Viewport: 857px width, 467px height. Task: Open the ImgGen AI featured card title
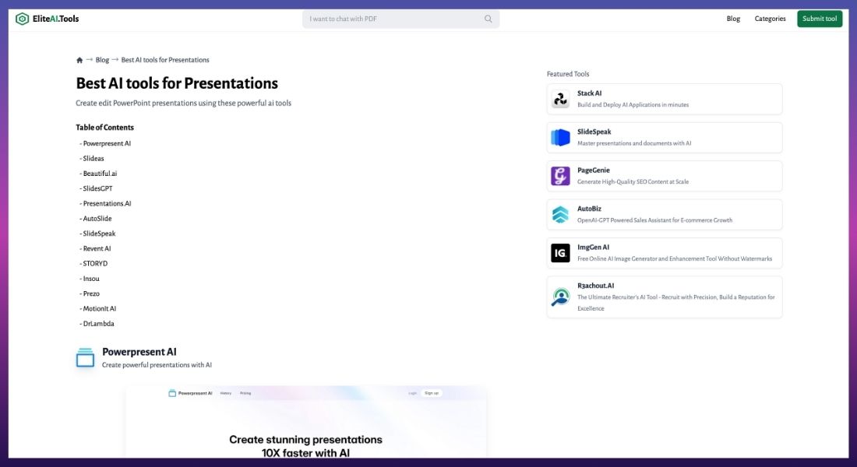pos(593,248)
